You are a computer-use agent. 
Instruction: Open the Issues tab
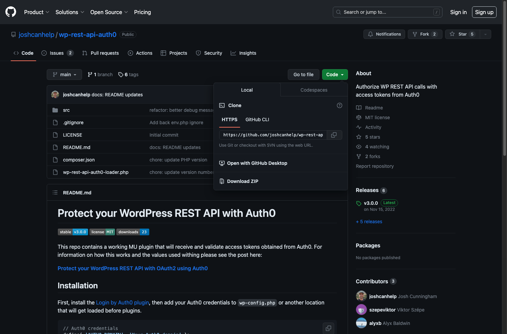[57, 53]
